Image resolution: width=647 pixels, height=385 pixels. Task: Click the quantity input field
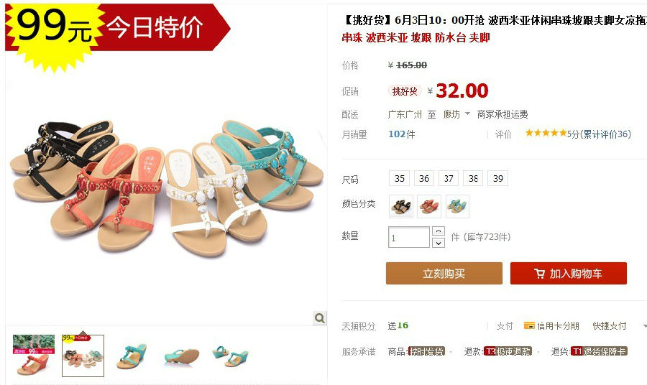click(x=409, y=238)
